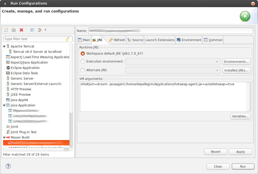This screenshot has height=174, width=258.
Task: Click the tree's vertical scrollbar
Action: [71, 79]
